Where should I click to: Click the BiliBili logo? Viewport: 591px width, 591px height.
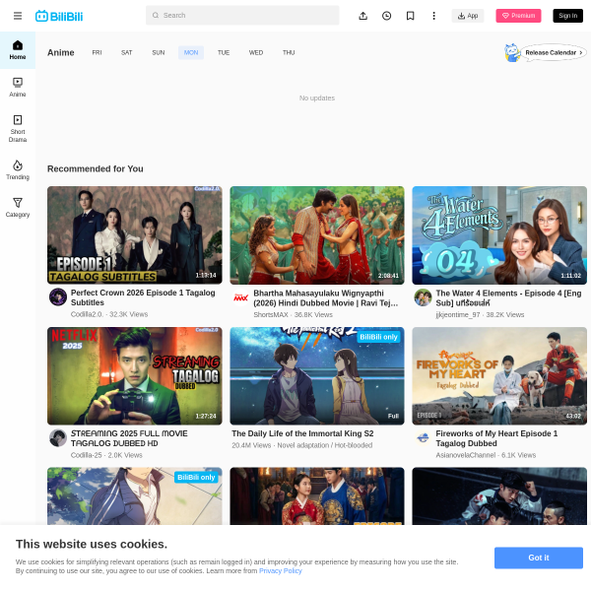tap(59, 16)
